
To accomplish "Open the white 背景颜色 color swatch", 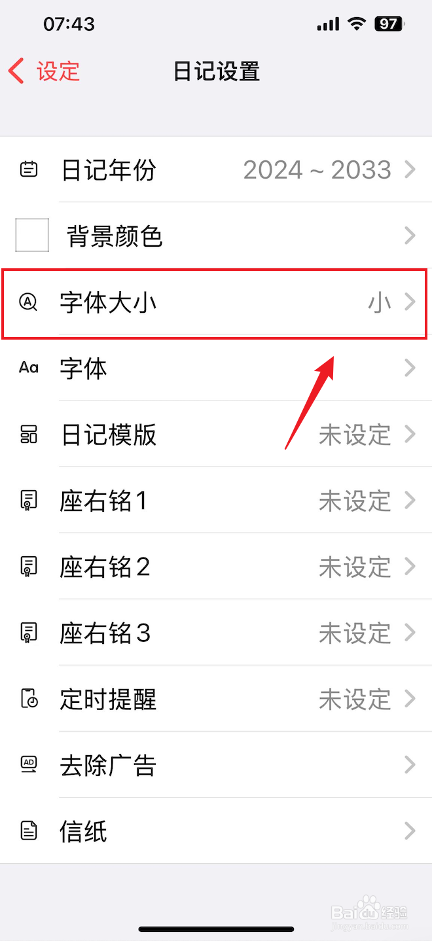I will (32, 236).
